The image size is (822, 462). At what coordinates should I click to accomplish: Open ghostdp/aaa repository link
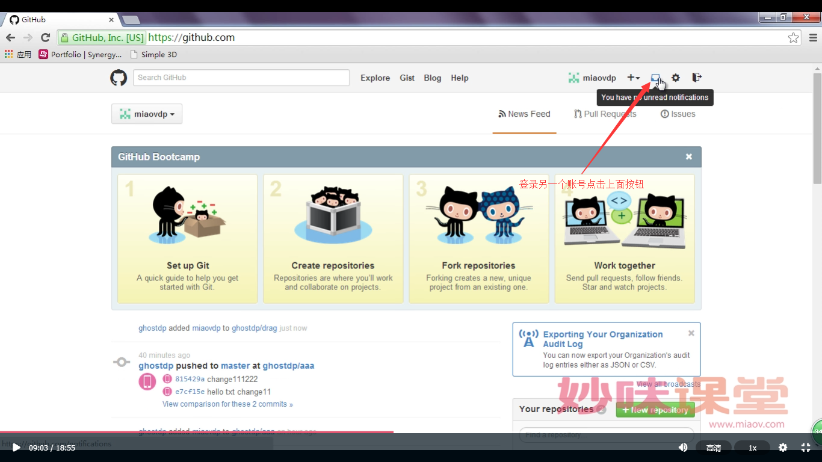(288, 366)
